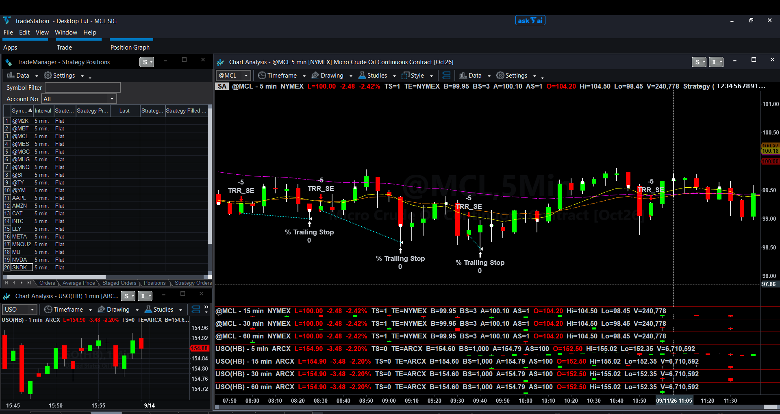This screenshot has height=414, width=780.
Task: Click the Interval column header
Action: click(43, 111)
